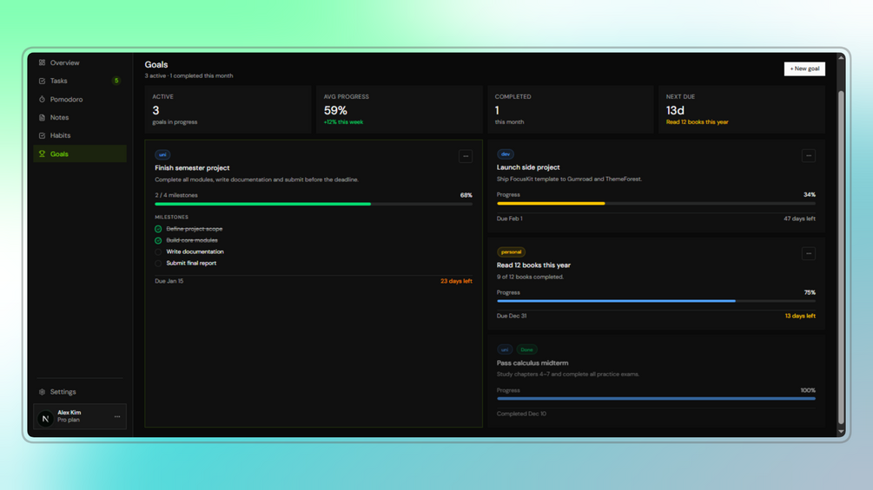Expand Alex Kim account options menu
This screenshot has height=490, width=873.
coord(117,416)
